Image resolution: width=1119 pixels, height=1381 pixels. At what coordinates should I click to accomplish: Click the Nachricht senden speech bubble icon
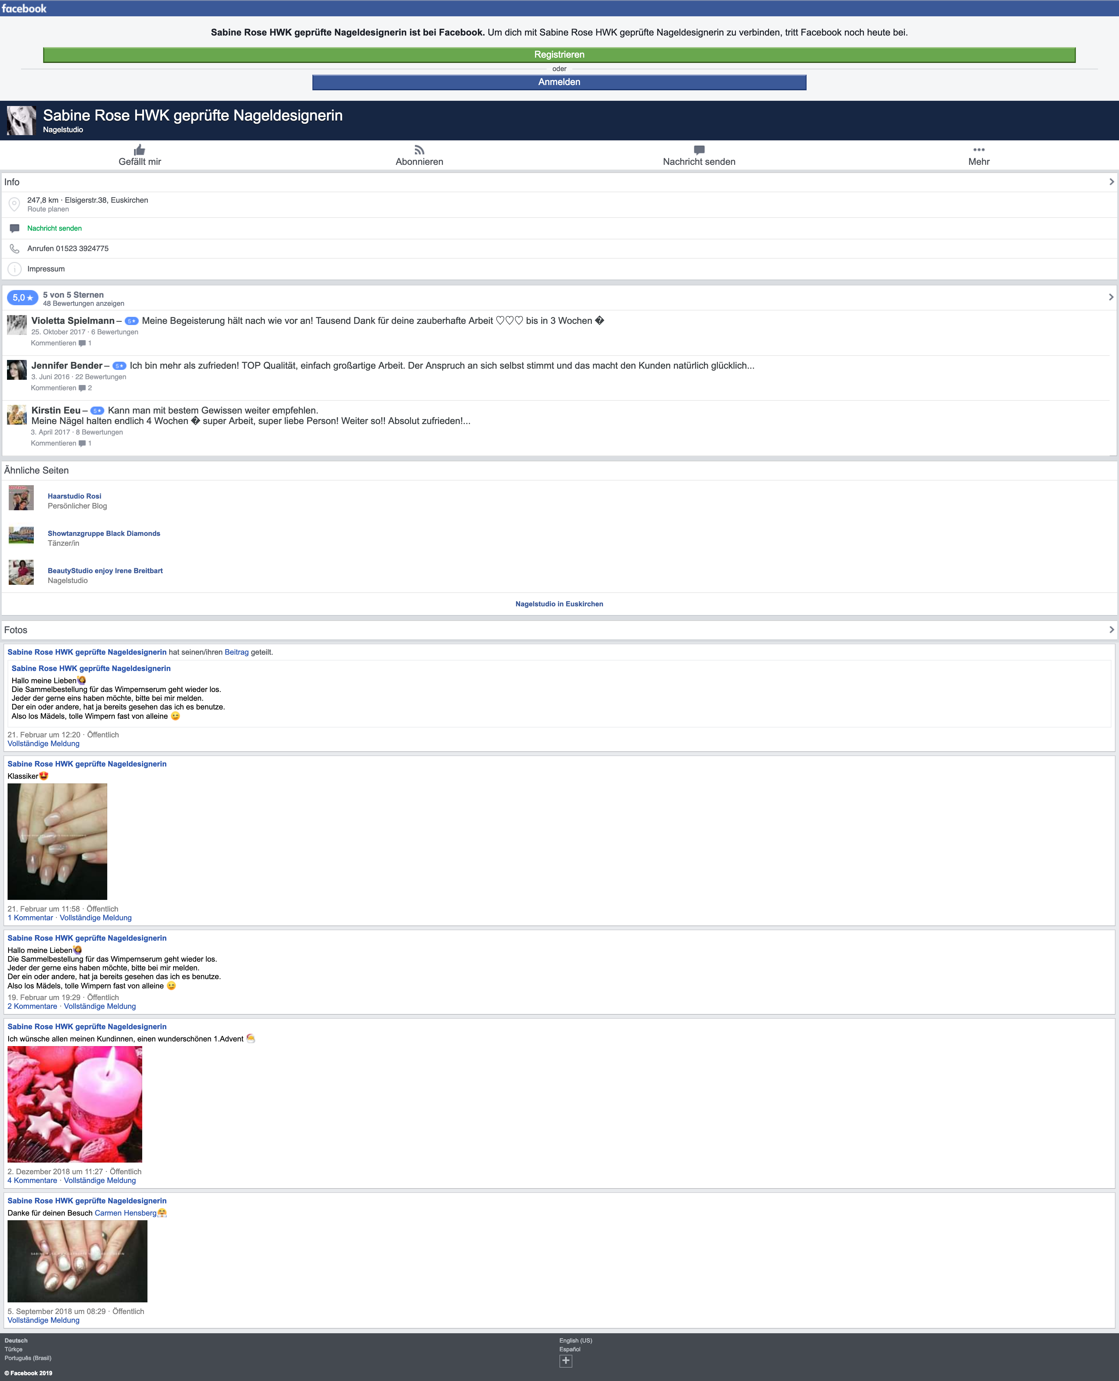(x=699, y=150)
